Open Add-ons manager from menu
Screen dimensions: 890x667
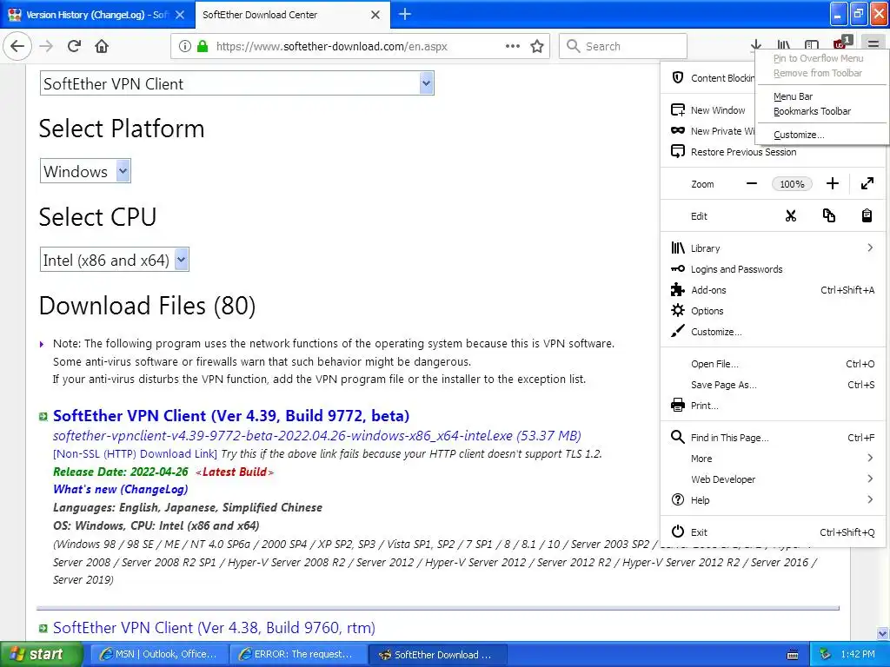tap(773, 290)
